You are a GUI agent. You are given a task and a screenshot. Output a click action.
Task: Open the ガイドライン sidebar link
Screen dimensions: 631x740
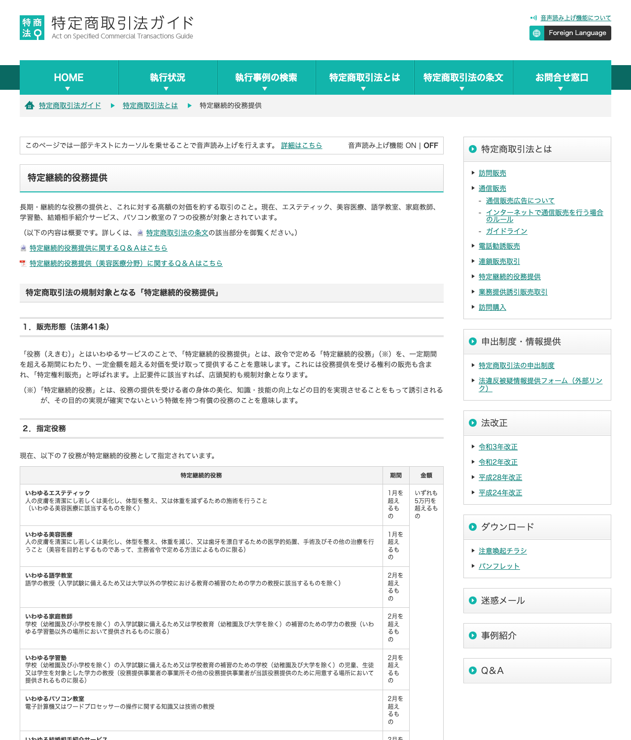click(507, 231)
